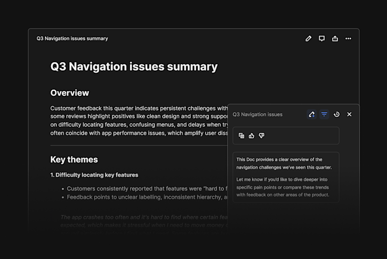
Task: Click the italic quote 'The app crashes too often'
Action: click(x=144, y=225)
